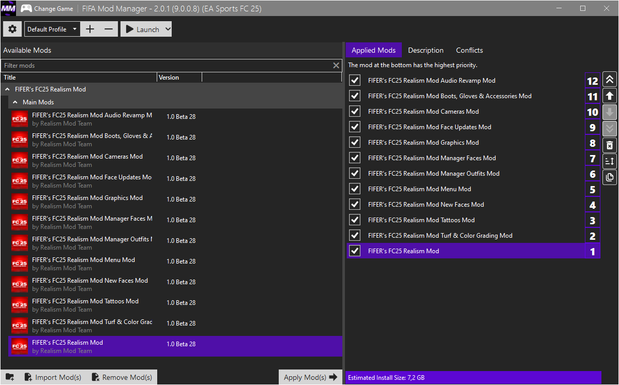This screenshot has width=619, height=385.
Task: Click the copy mod list icon
Action: pyautogui.click(x=610, y=177)
